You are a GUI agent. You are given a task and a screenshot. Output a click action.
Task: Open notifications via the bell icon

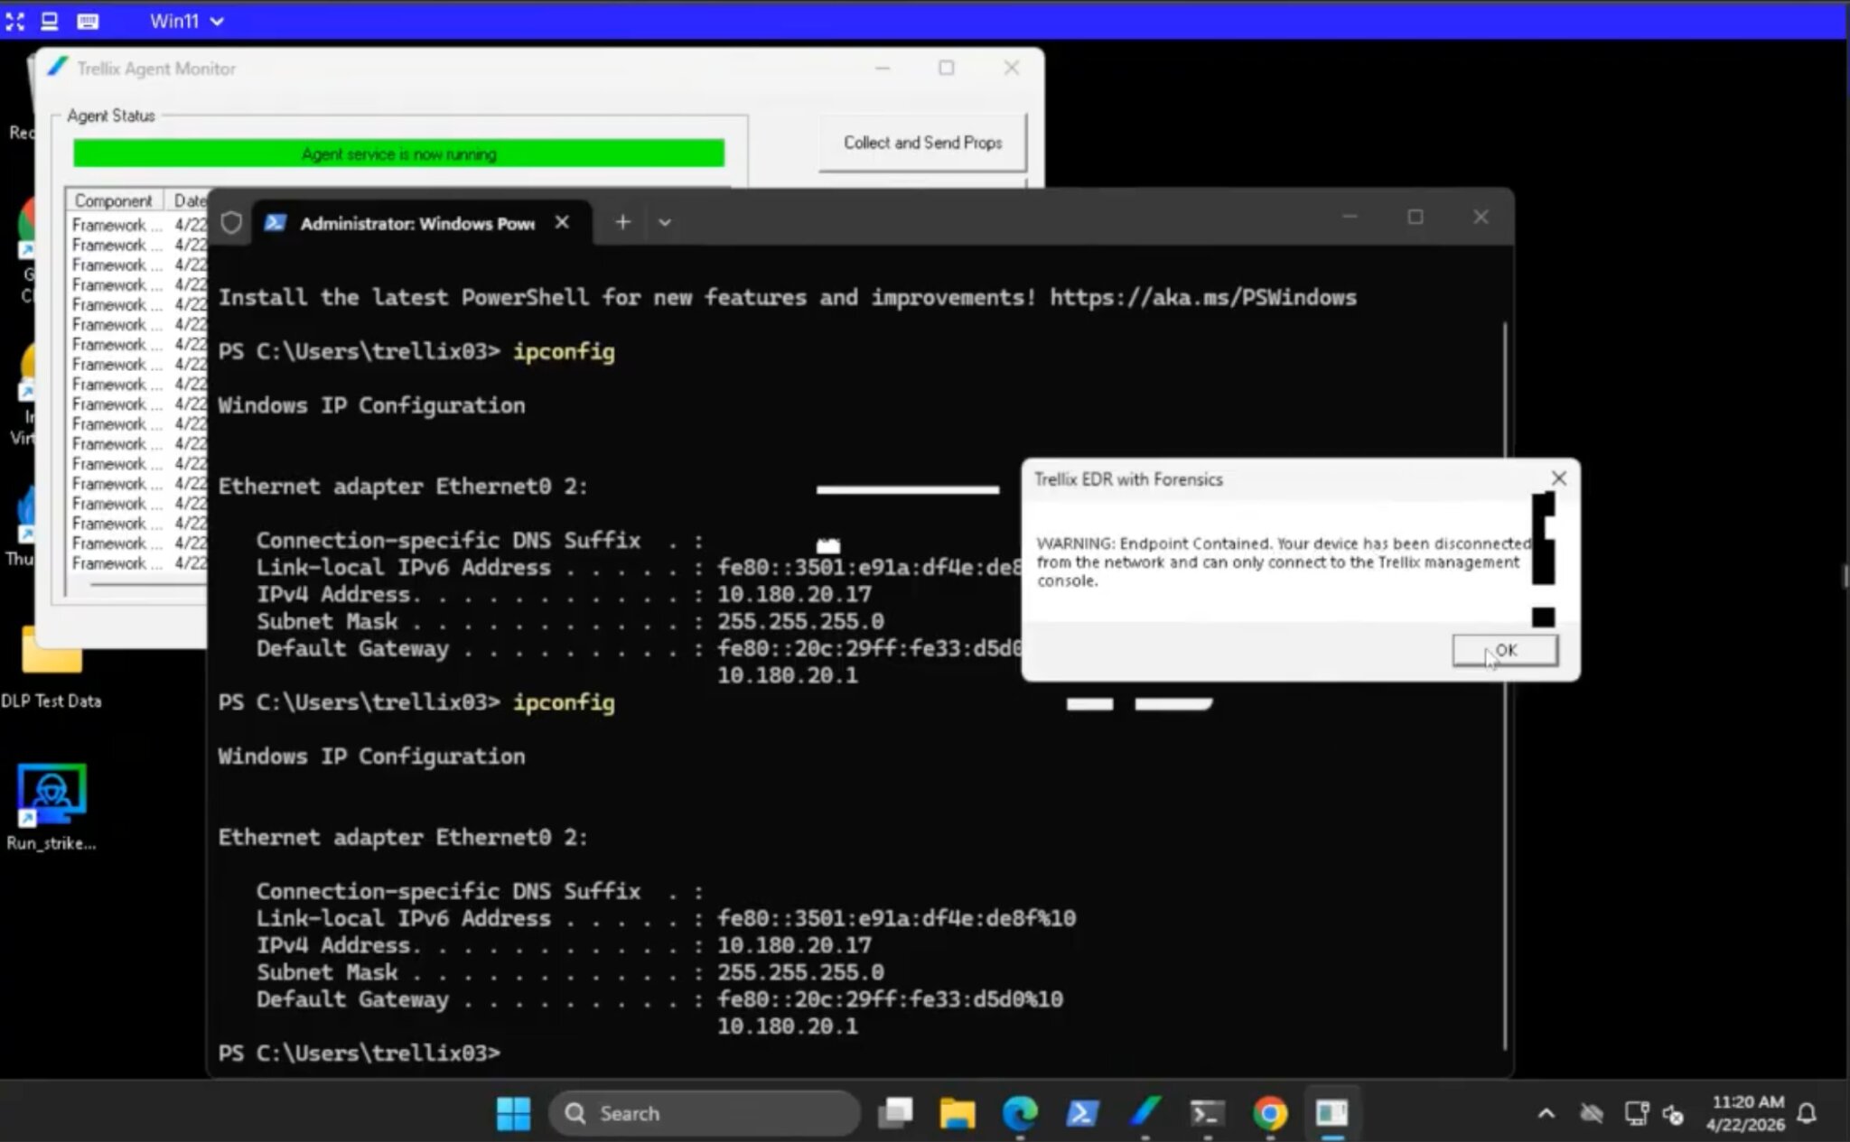click(1808, 1113)
